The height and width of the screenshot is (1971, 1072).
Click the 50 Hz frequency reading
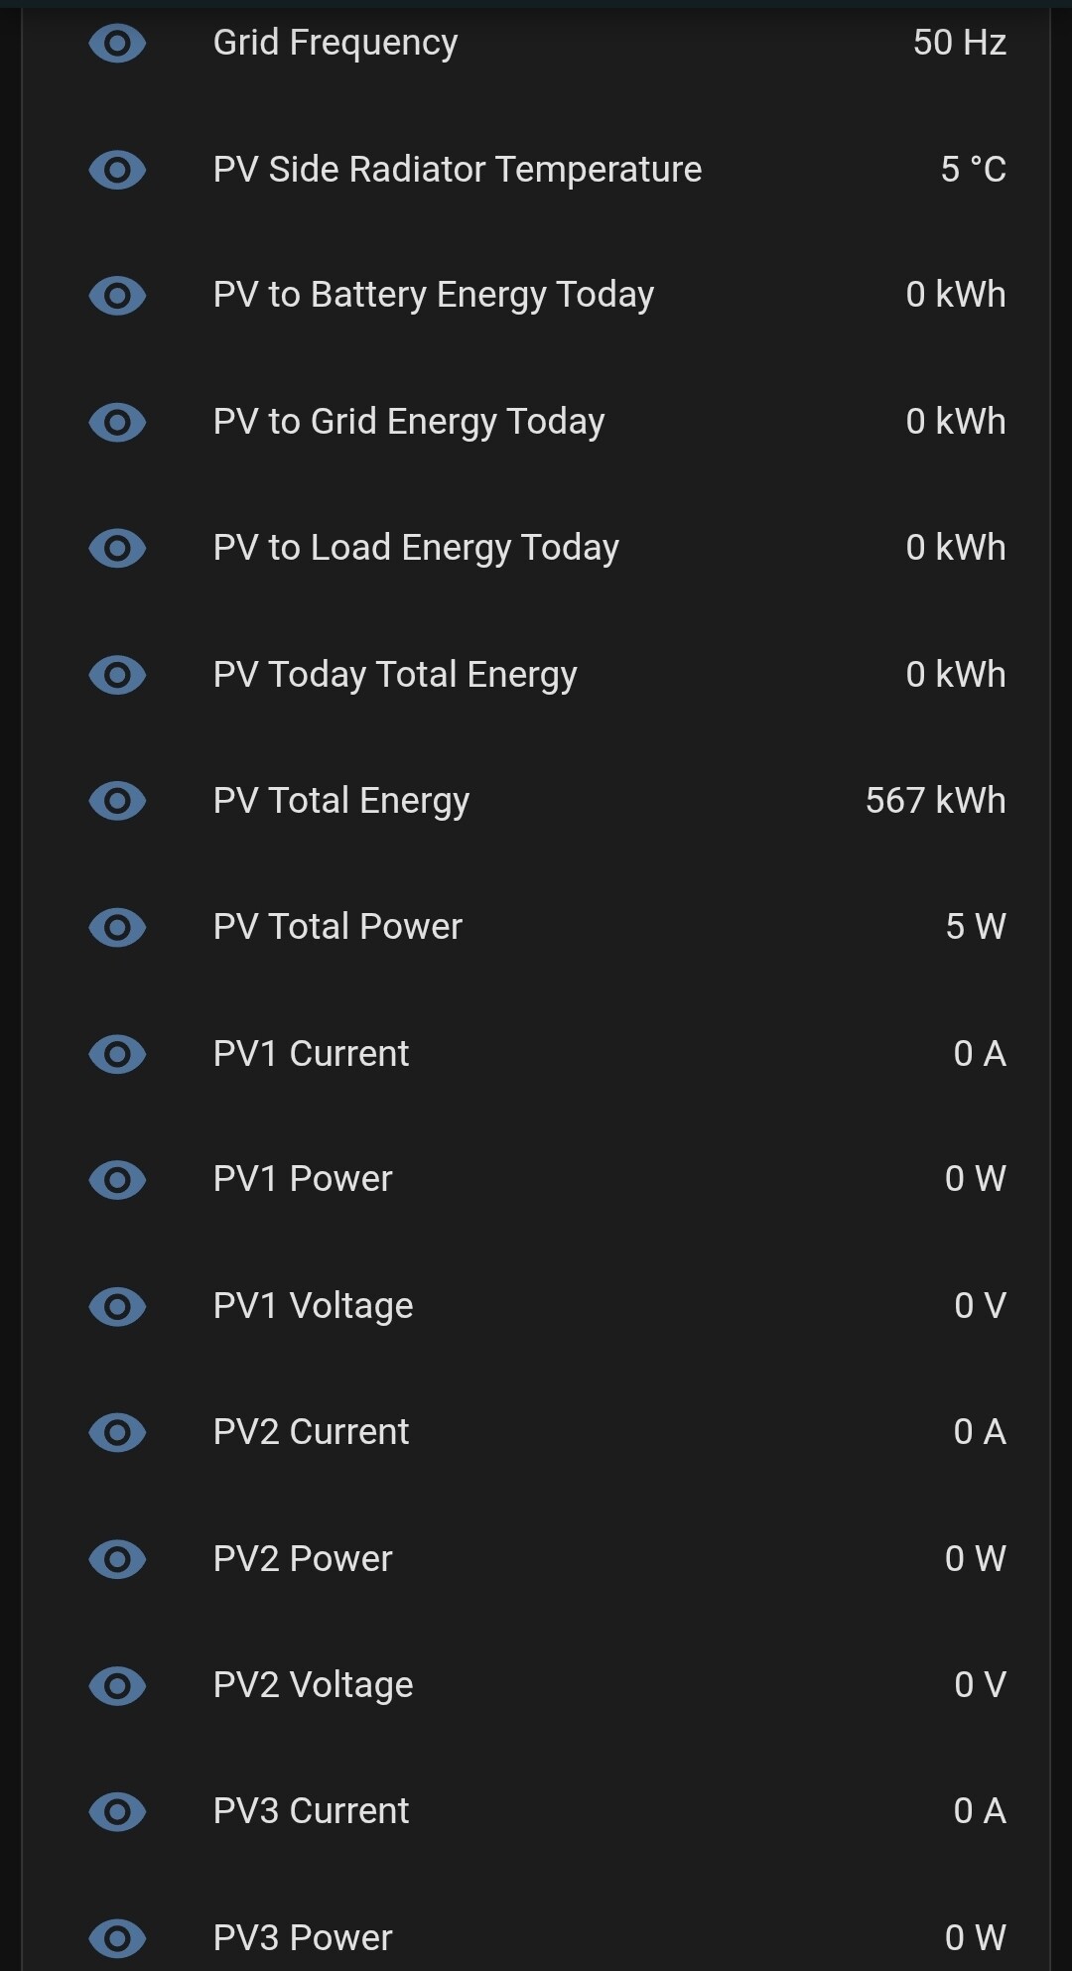(x=959, y=43)
